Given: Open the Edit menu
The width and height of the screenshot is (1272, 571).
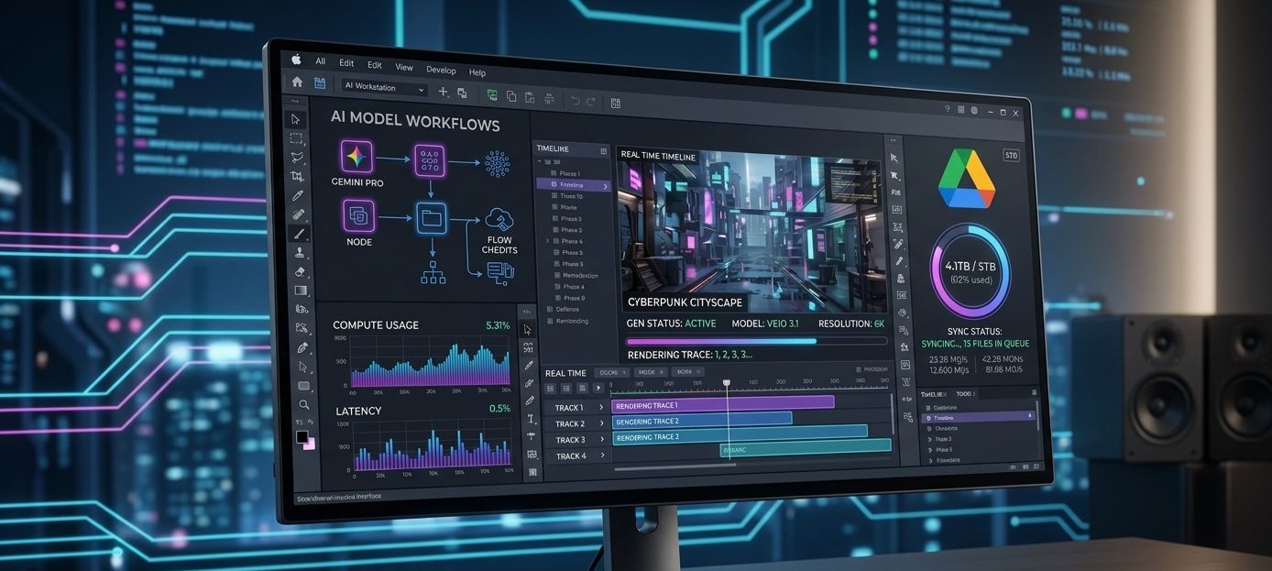Looking at the screenshot, I should (x=346, y=63).
